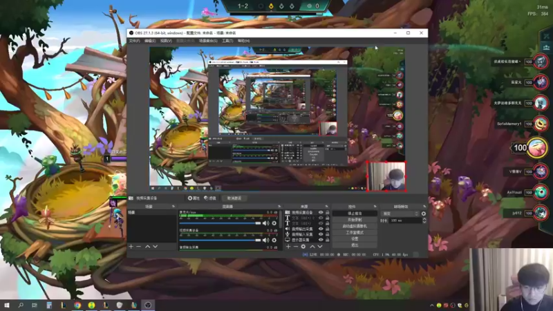Mute the 视频采集设备 mixer channel
553x311 pixels.
click(x=265, y=240)
